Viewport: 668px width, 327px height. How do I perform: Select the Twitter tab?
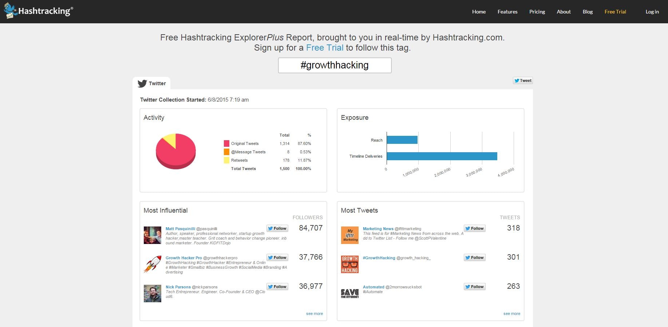pos(151,83)
